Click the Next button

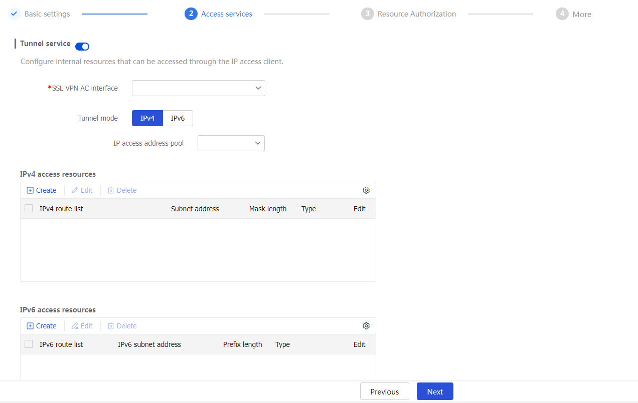(x=435, y=391)
